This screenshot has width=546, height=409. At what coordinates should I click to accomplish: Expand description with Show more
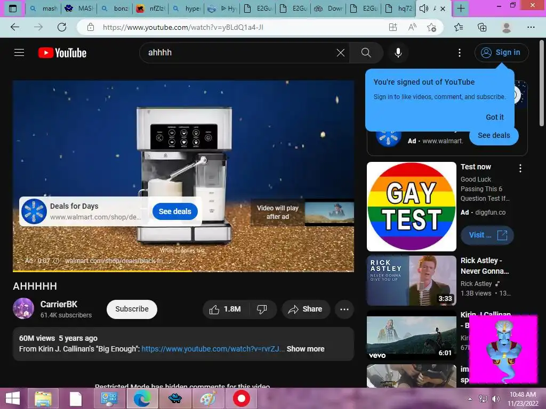[306, 349]
